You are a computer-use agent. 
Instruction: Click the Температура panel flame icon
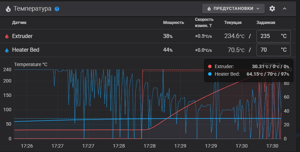[x=8, y=9]
